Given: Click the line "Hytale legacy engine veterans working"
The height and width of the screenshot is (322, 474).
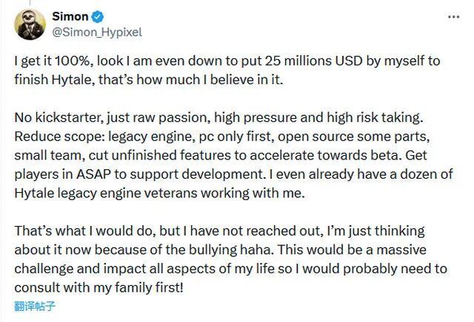Looking at the screenshot, I should pos(159,193).
